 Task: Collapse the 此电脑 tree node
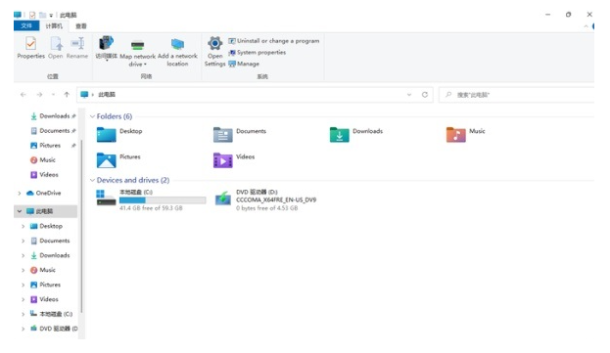pos(19,211)
